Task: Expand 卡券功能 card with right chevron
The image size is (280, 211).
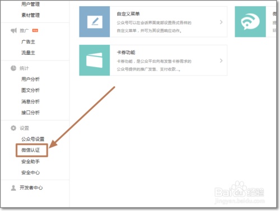Action: point(221,60)
